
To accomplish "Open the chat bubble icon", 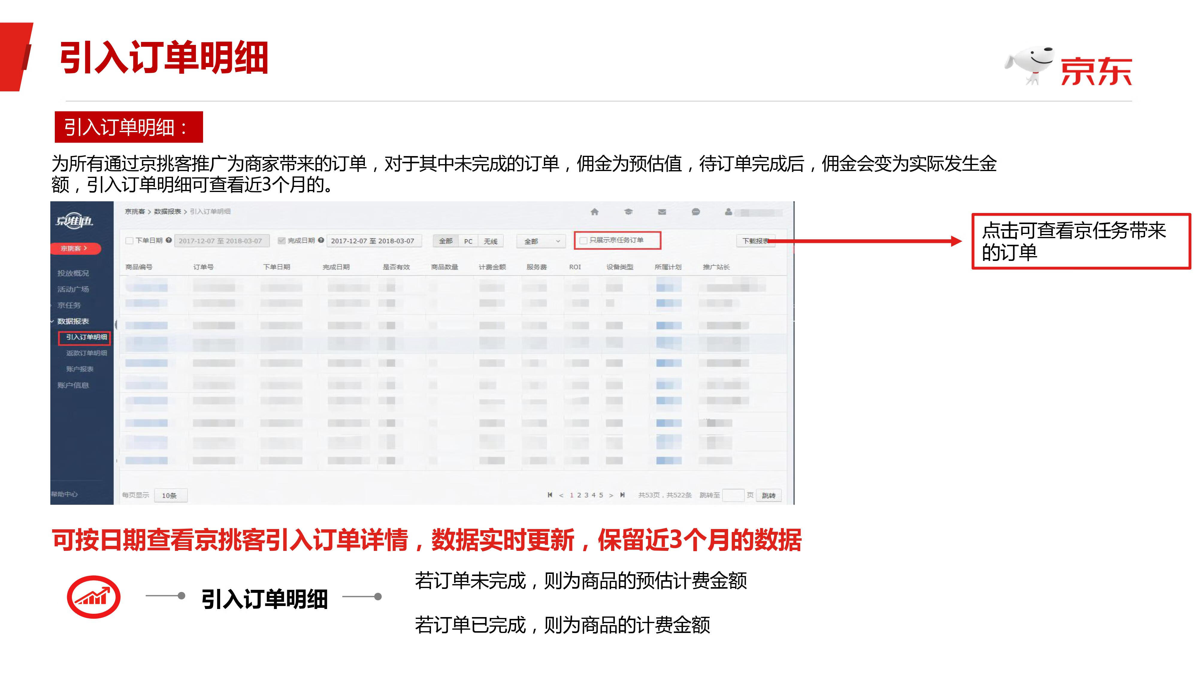I will (696, 212).
